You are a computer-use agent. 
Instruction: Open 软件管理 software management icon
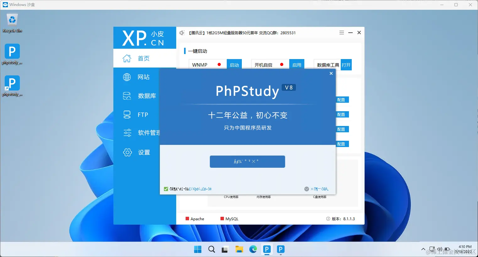pos(127,133)
